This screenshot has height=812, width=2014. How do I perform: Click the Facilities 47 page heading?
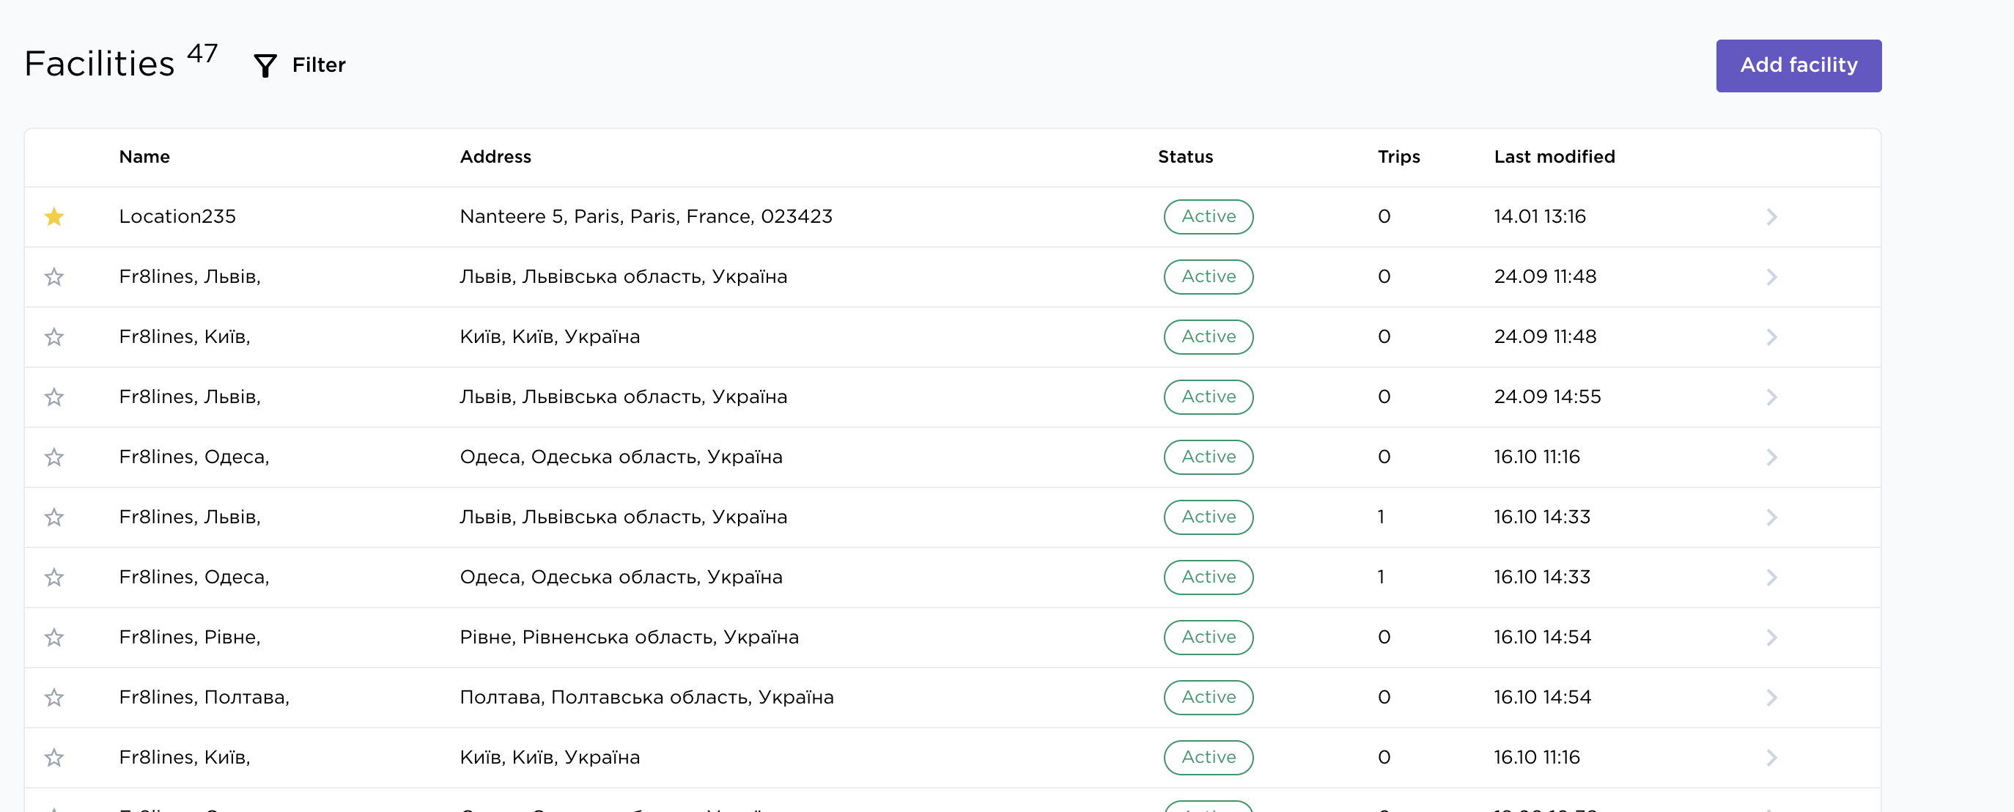[x=121, y=62]
